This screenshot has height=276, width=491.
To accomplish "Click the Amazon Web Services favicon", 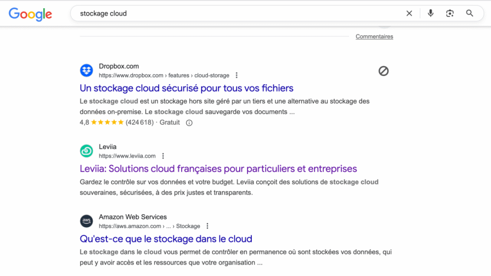I will tap(86, 221).
